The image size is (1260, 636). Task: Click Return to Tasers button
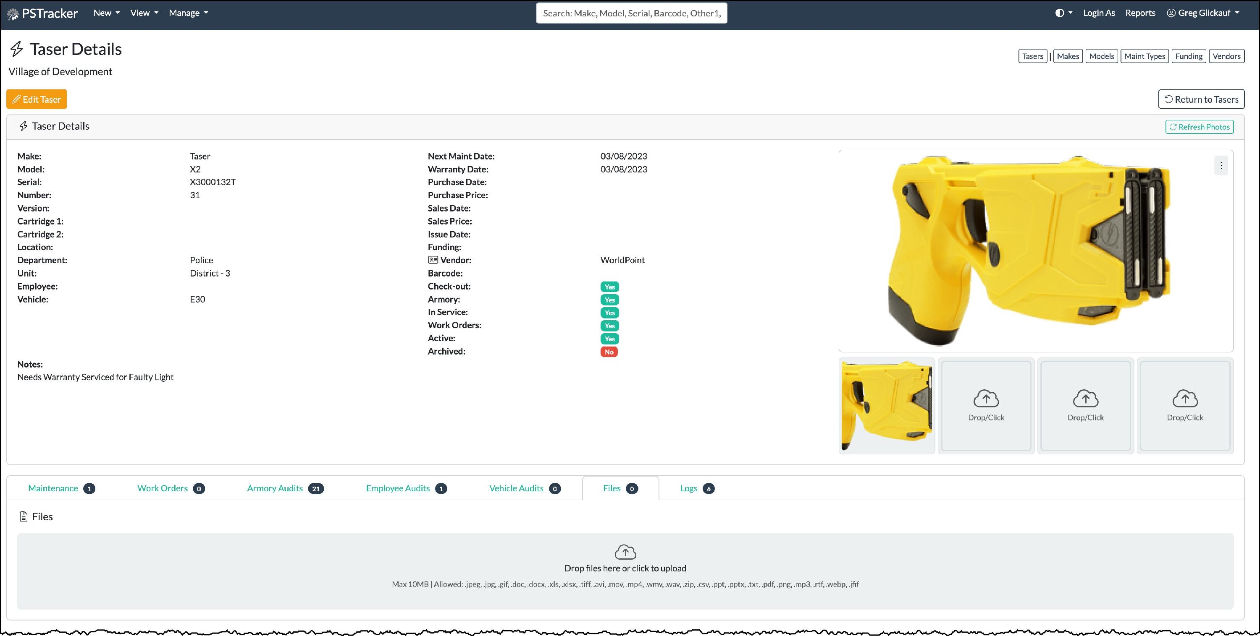click(1201, 99)
